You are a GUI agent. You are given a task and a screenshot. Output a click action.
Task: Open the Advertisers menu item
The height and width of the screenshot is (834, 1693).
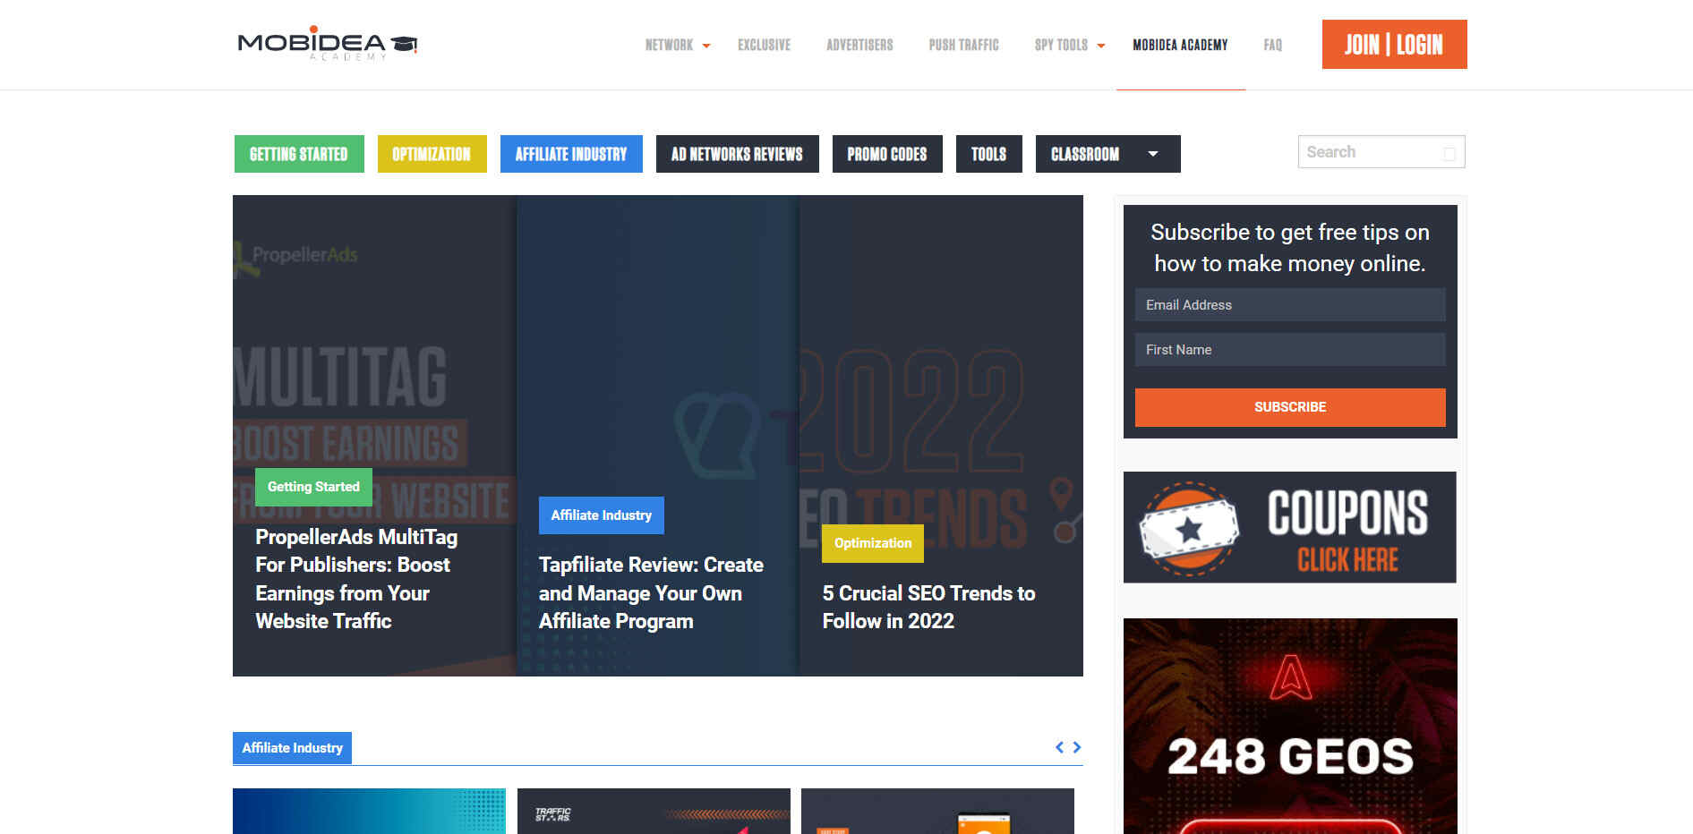pos(859,45)
